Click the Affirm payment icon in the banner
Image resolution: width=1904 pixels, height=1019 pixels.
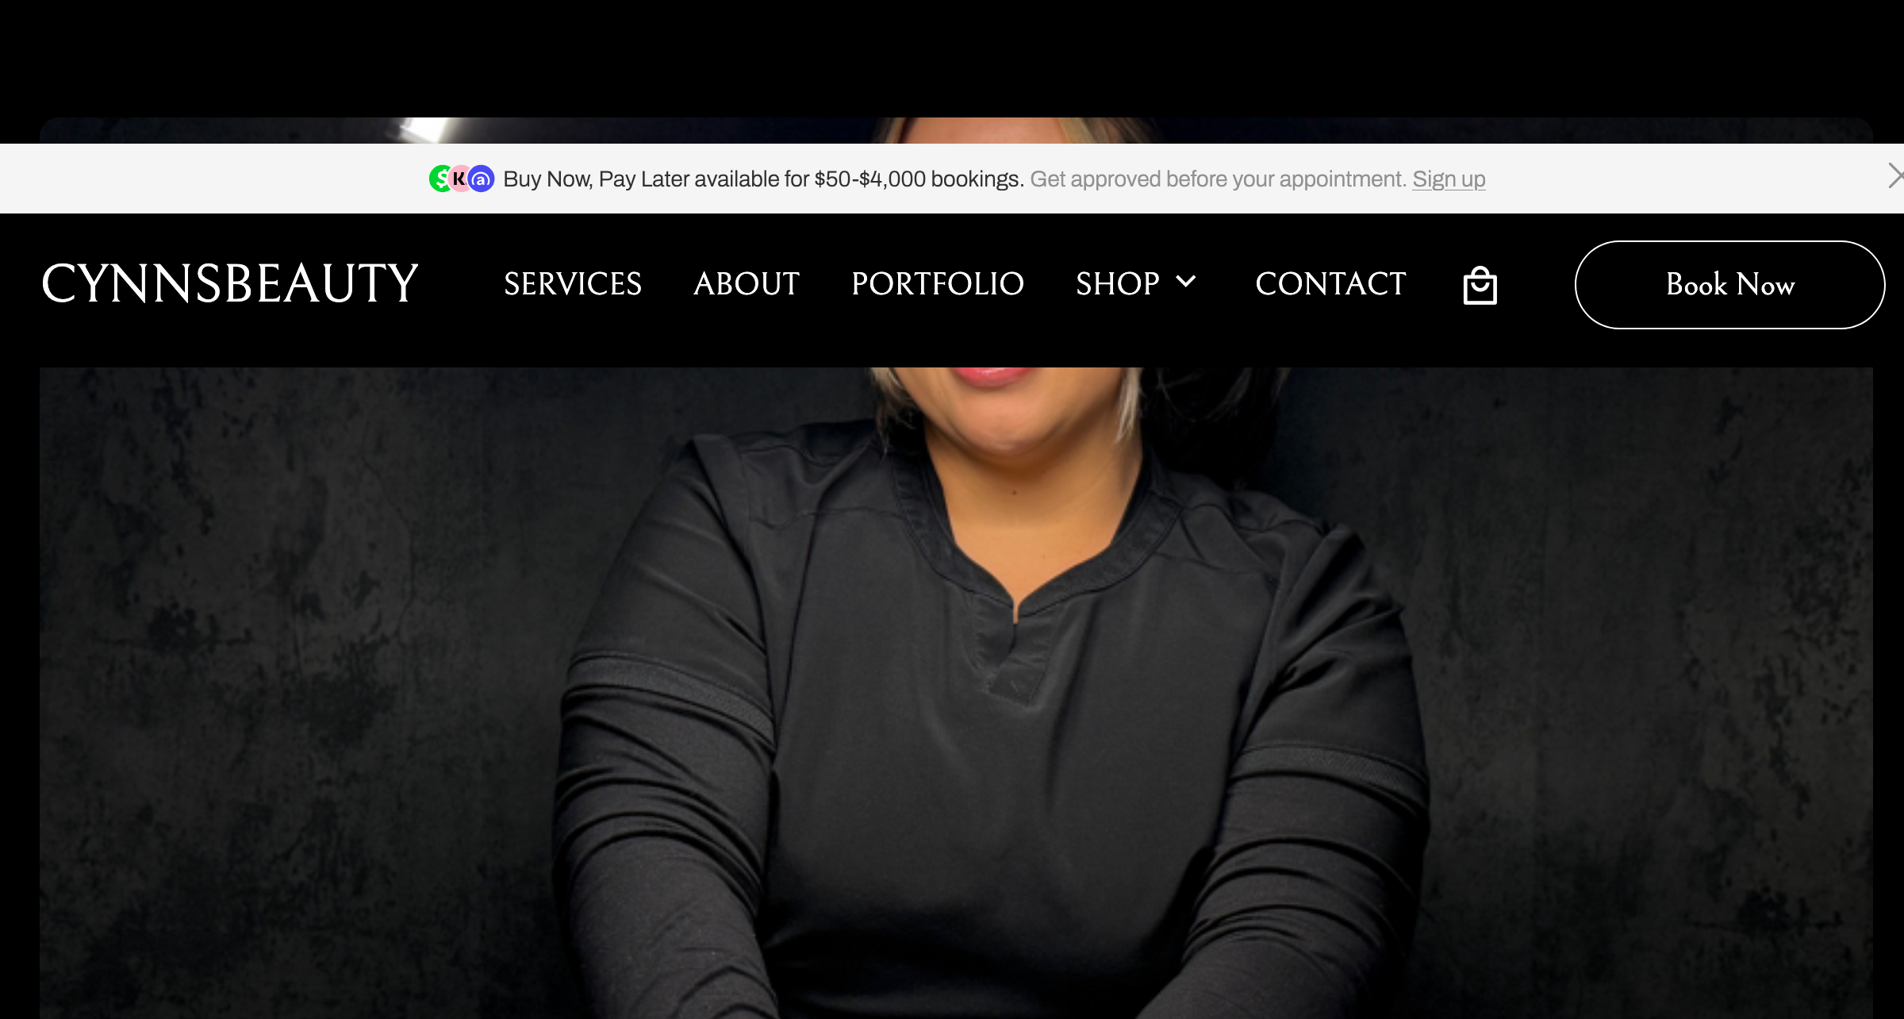(481, 179)
